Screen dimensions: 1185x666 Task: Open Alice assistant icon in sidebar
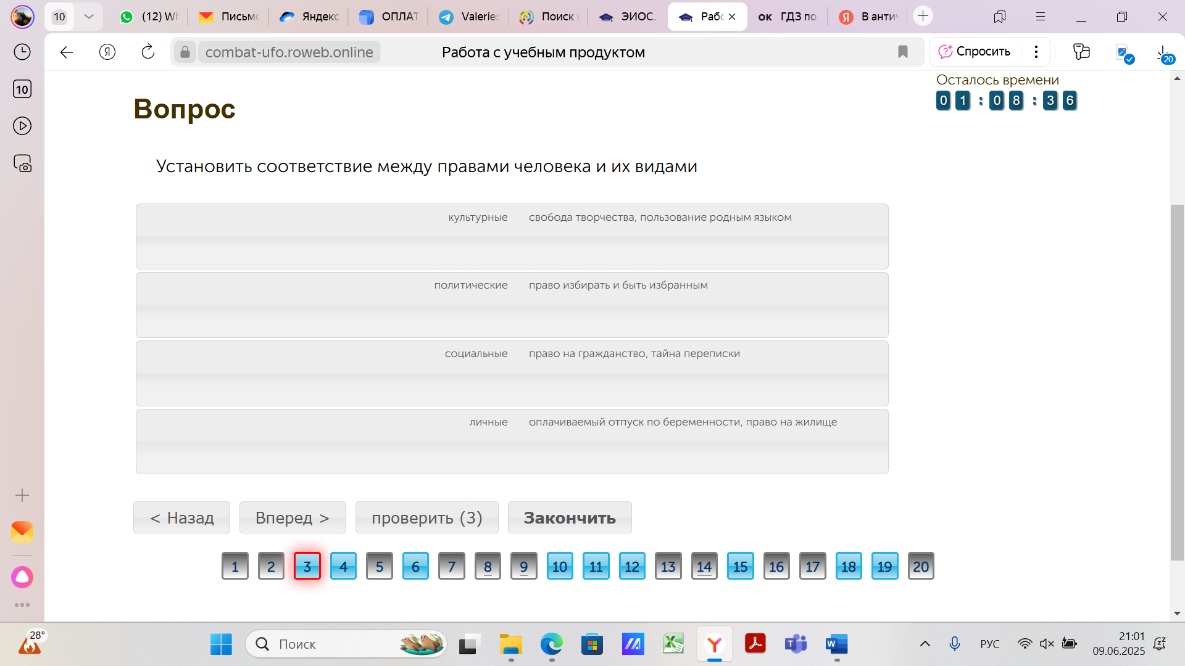22,577
